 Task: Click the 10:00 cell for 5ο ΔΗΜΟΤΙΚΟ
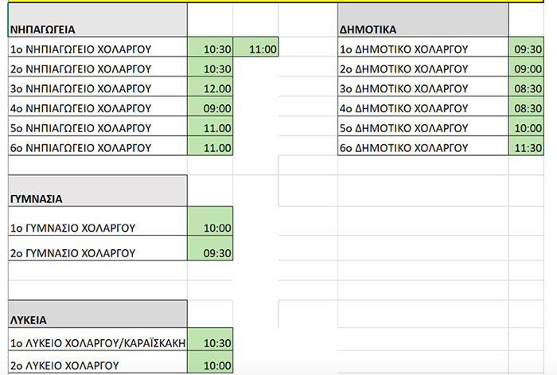click(x=528, y=127)
